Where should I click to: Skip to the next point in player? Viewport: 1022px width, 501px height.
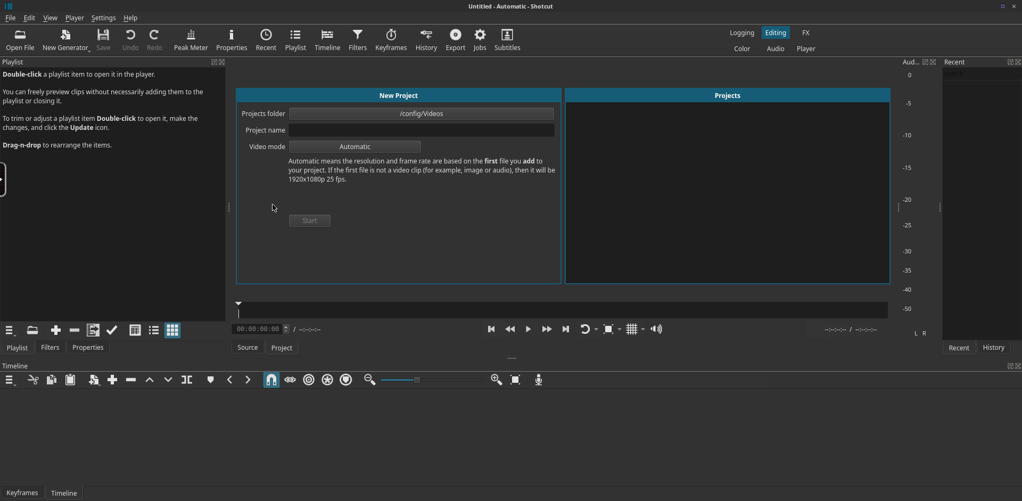565,330
